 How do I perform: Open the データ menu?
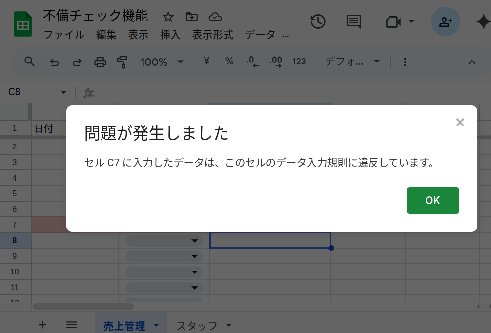[261, 35]
